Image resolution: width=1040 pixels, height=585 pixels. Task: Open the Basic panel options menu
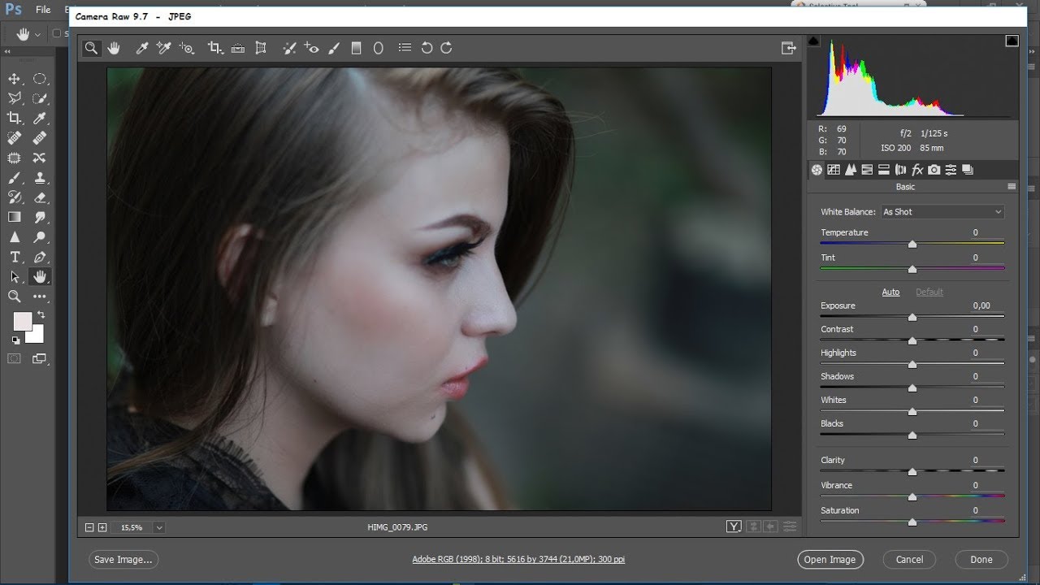(1012, 187)
